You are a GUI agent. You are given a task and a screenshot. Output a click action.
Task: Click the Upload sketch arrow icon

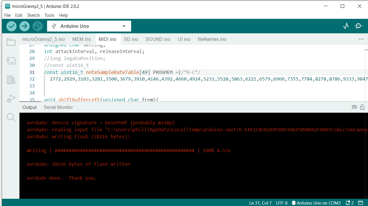tap(24, 26)
